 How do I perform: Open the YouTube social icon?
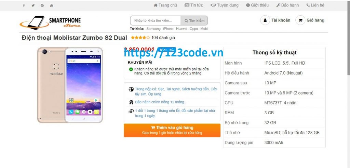[x=52, y=5]
